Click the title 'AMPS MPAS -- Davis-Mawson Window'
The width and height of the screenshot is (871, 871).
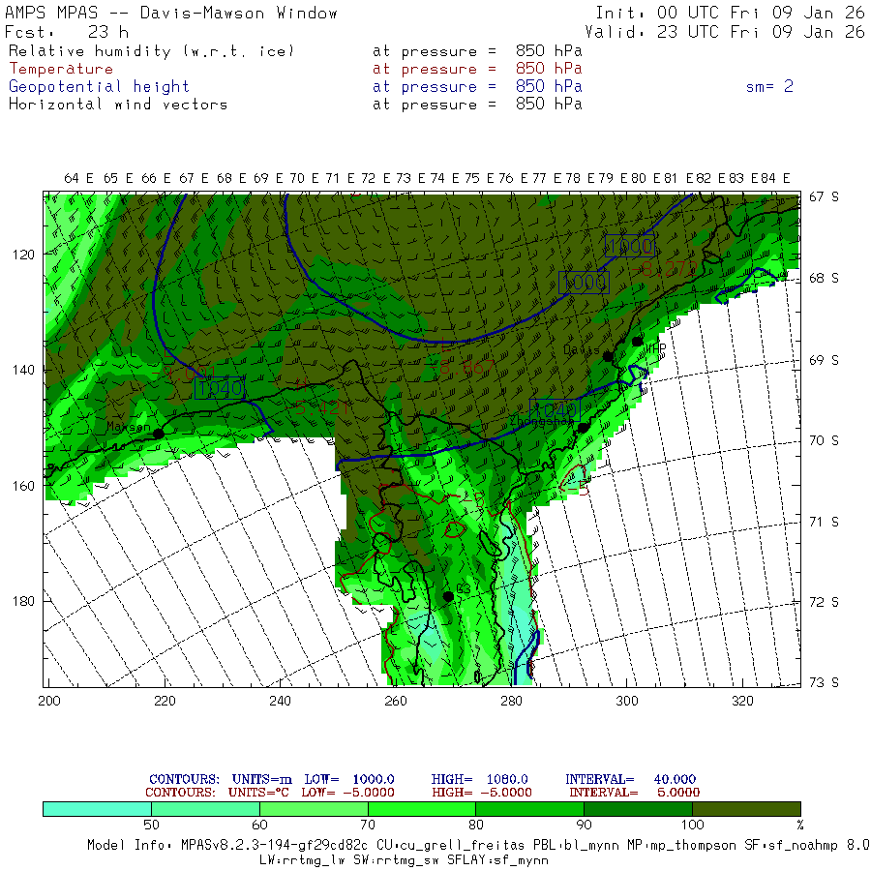coord(171,13)
